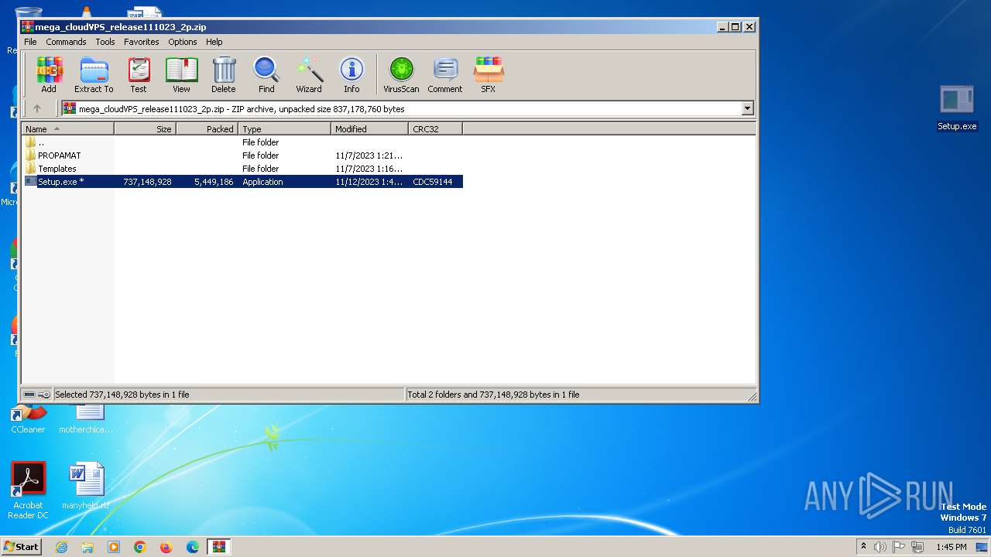
Task: Click the Start button
Action: click(22, 547)
